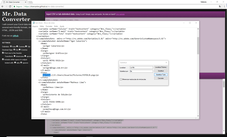Click the Cancelar button
Screen dimensions: 227x137
click(x=161, y=78)
